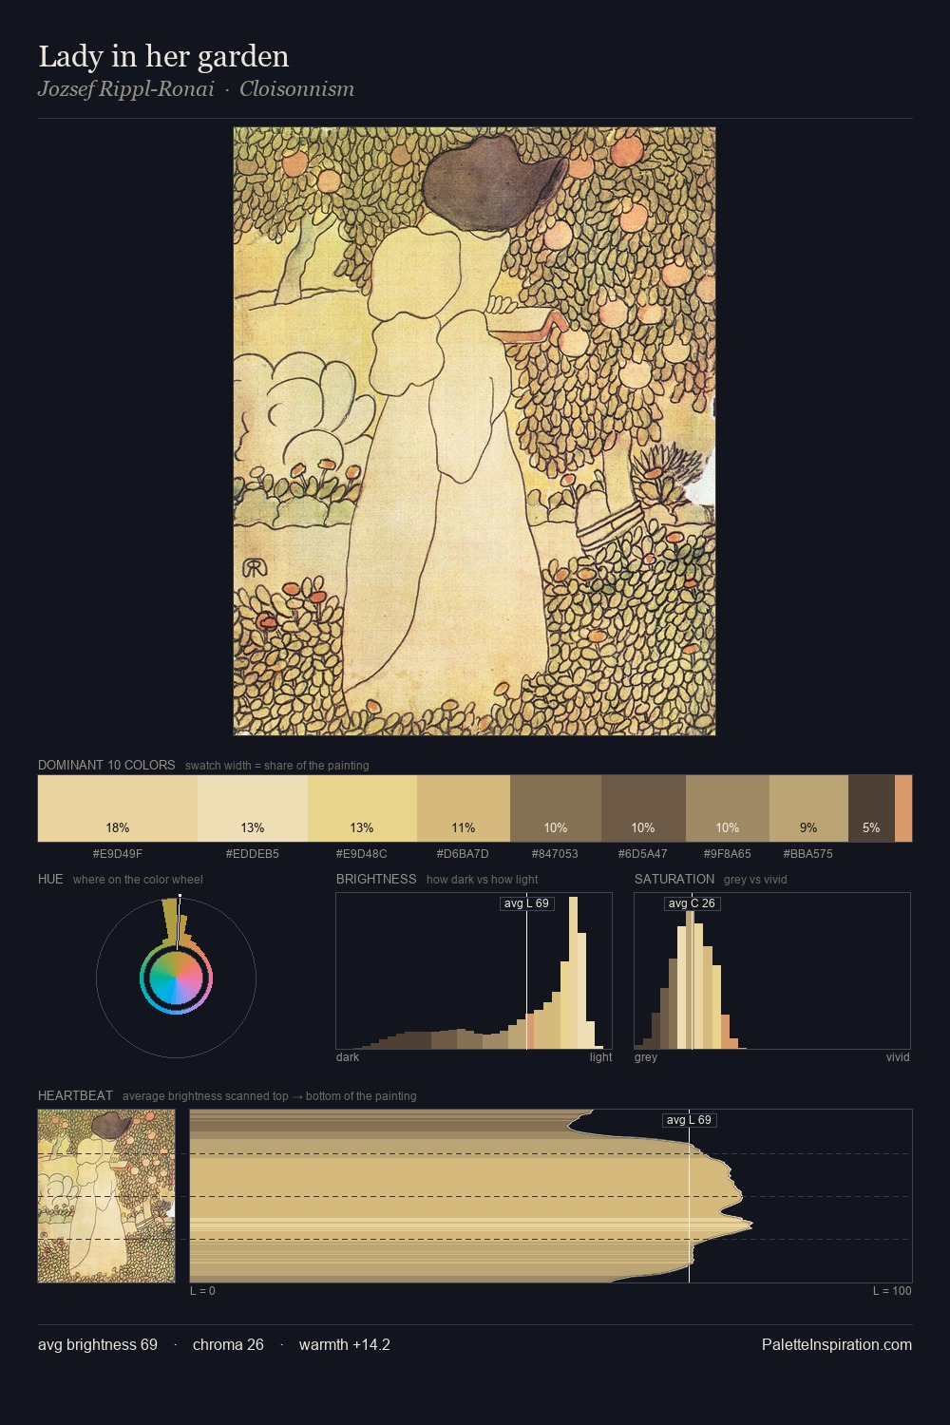Click the dark brown 5% swatch
This screenshot has height=1425, width=950.
point(871,808)
